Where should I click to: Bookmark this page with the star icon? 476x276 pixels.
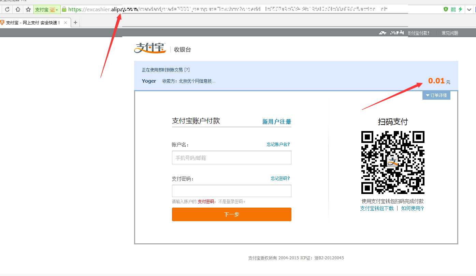click(x=28, y=9)
